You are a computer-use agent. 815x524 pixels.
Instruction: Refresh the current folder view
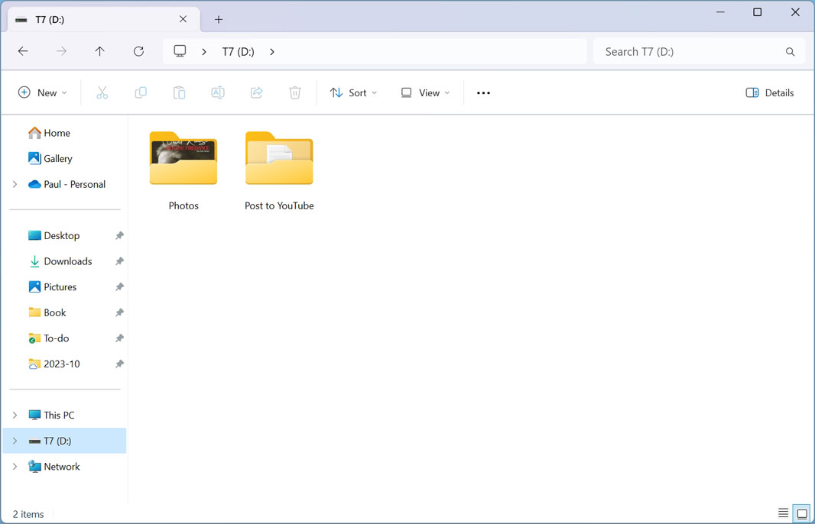138,51
